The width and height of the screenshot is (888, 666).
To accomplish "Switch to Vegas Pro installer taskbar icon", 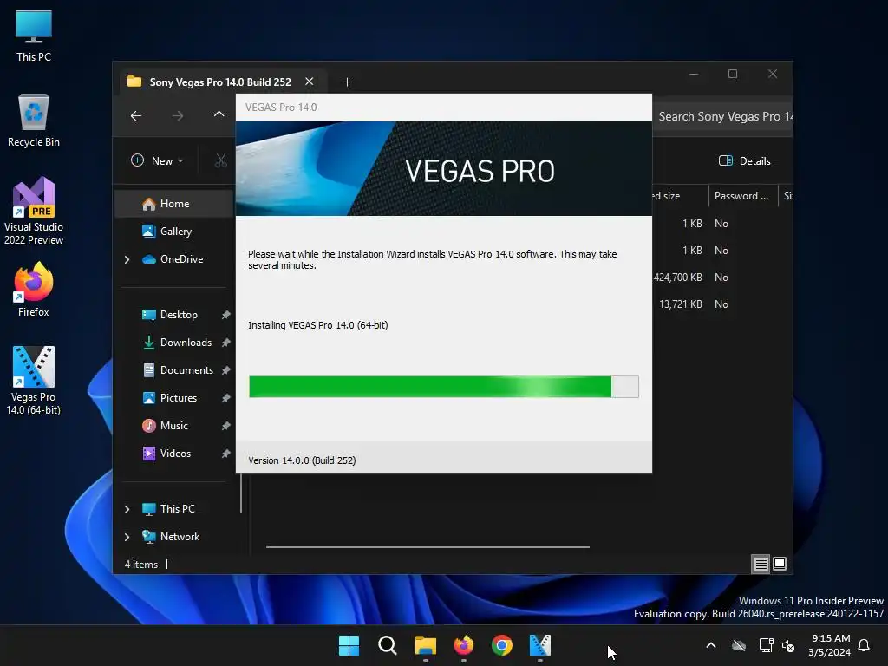I will (x=540, y=645).
